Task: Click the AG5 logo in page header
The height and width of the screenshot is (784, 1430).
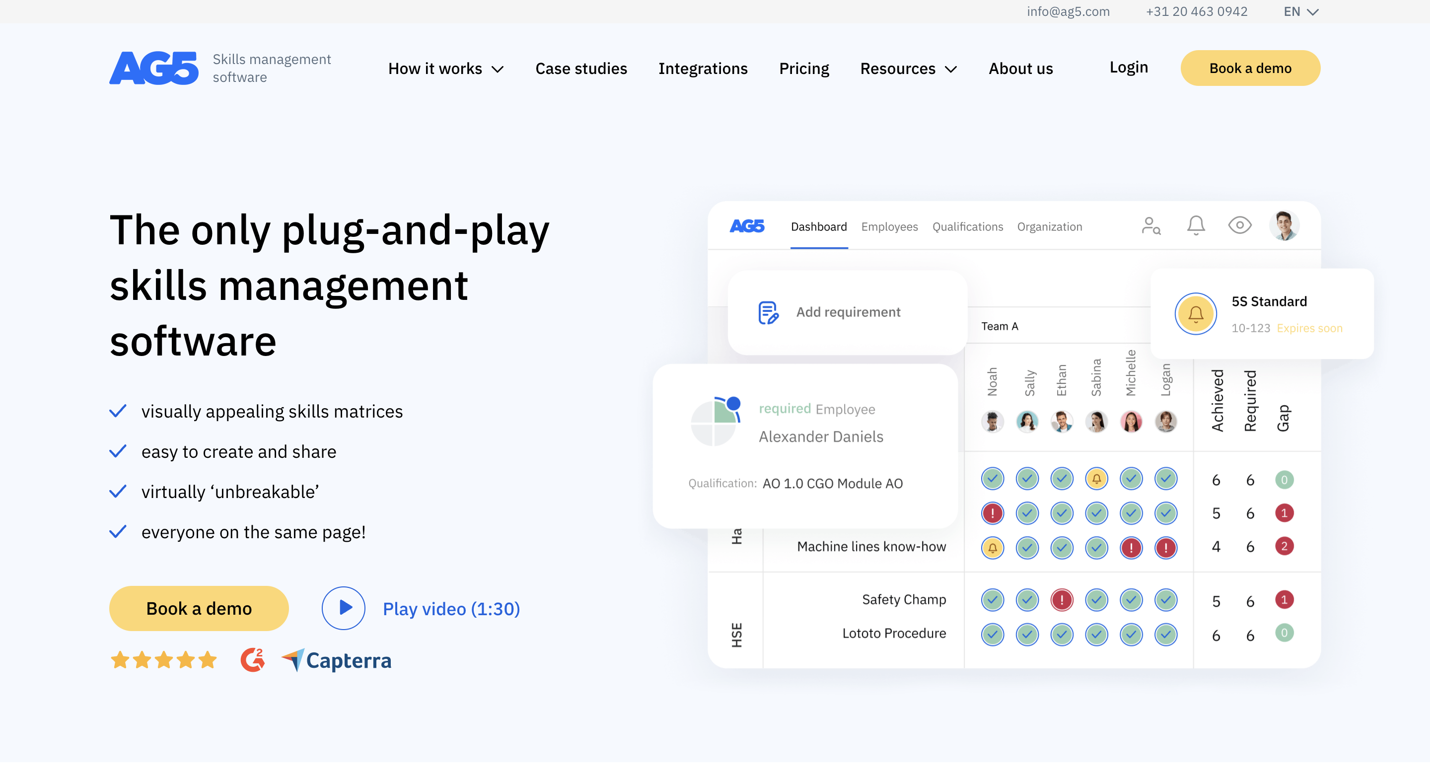Action: 154,69
